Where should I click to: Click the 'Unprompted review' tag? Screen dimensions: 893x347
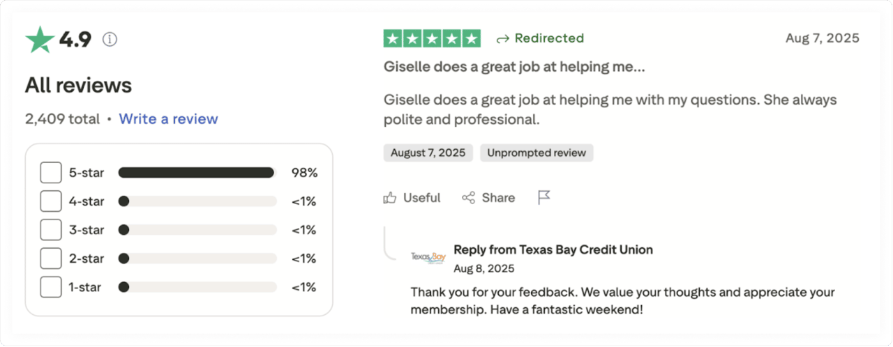tap(536, 153)
